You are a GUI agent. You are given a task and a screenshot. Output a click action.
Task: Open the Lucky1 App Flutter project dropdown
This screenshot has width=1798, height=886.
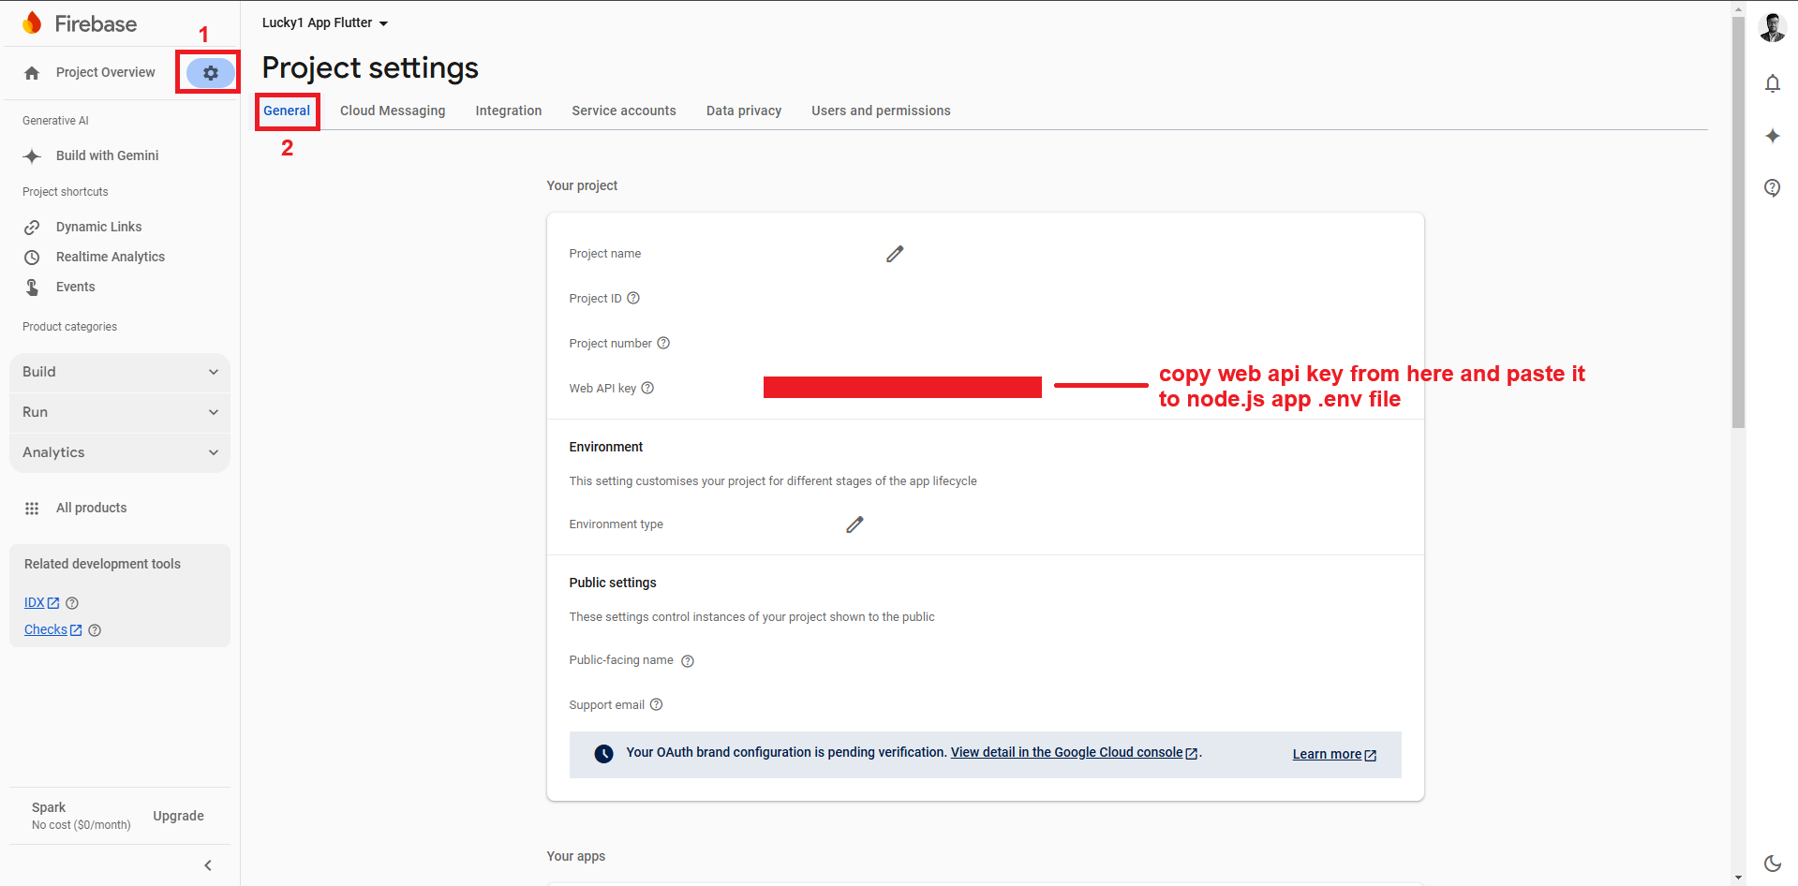tap(324, 23)
